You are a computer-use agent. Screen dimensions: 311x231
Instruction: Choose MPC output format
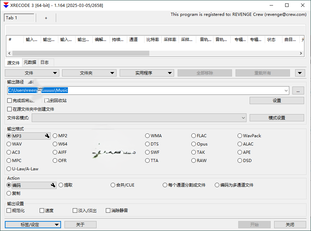pos(14,161)
